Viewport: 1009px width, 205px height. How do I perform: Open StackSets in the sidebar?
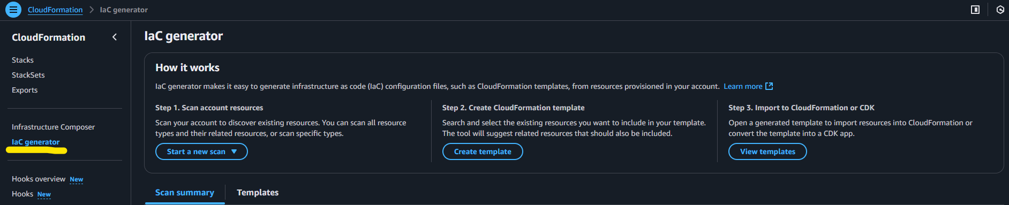28,75
